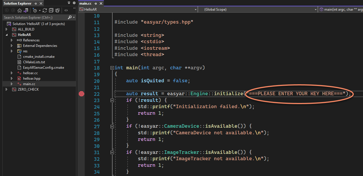Switch to the main.cc editor tab

click(86, 3)
